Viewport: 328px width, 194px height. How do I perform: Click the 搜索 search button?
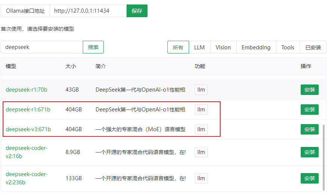tap(93, 47)
